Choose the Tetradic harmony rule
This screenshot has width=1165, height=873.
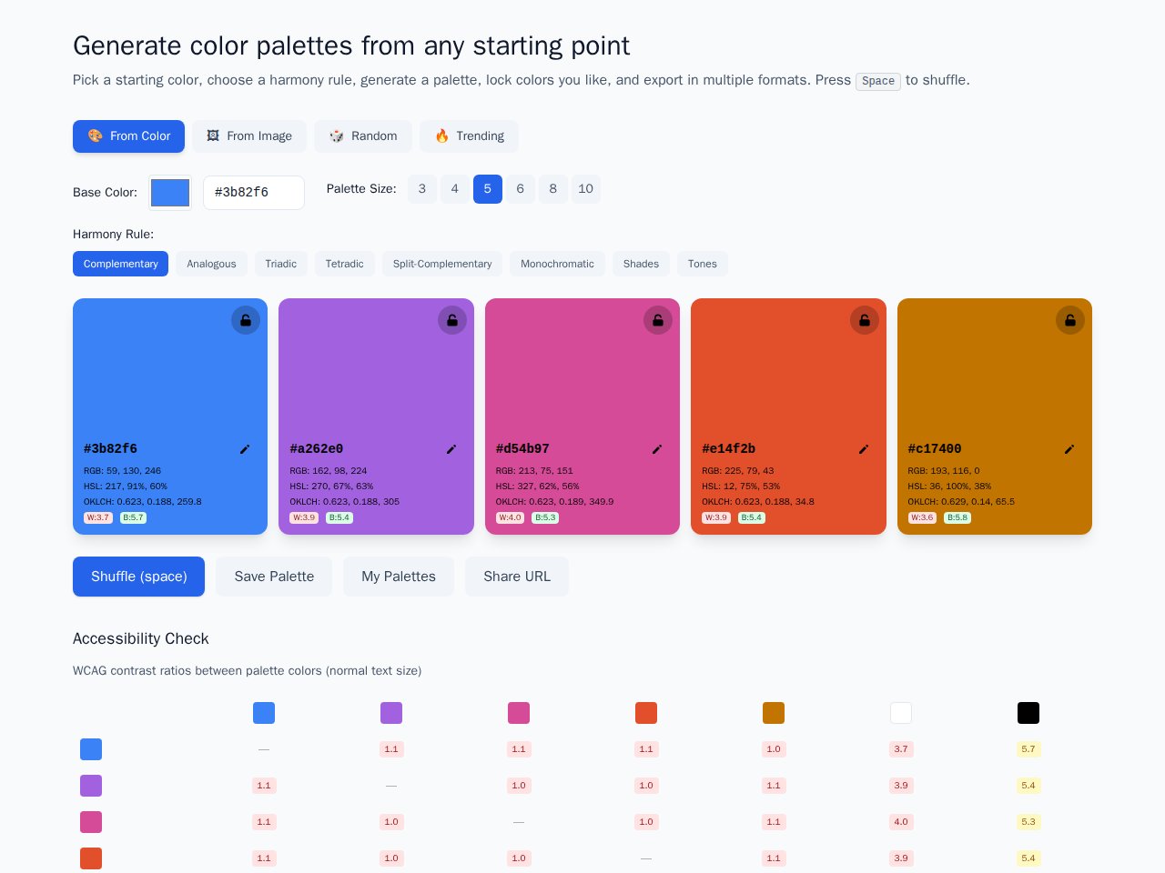345,264
